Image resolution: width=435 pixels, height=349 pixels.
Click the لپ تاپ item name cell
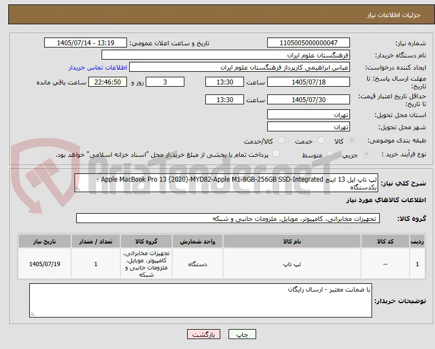(x=292, y=264)
